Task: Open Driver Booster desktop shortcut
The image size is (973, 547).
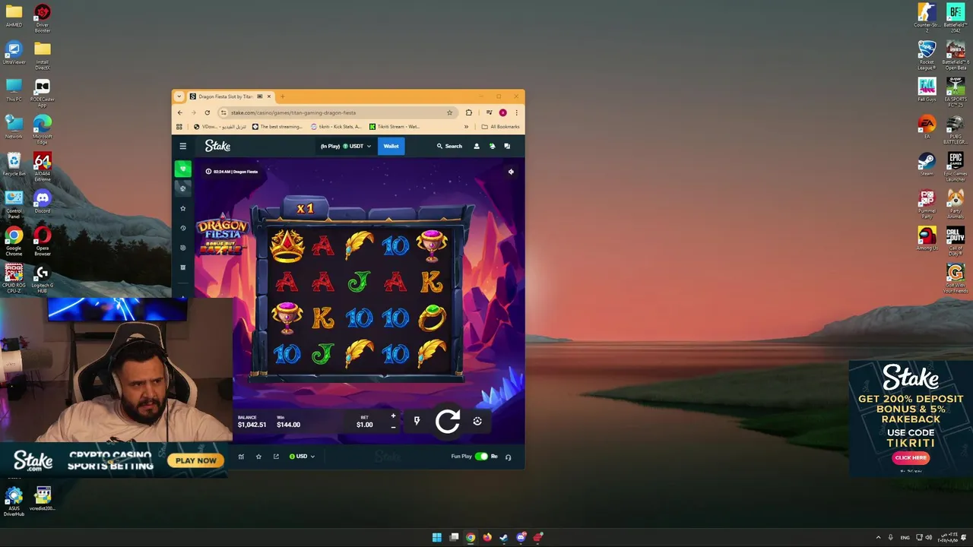Action: (x=43, y=17)
